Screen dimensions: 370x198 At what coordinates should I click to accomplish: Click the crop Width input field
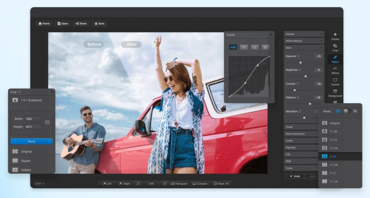(x=33, y=119)
